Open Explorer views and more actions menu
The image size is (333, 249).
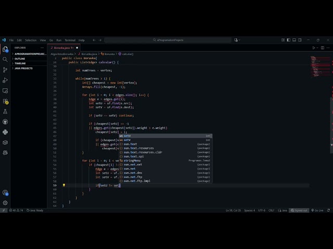click(42, 48)
